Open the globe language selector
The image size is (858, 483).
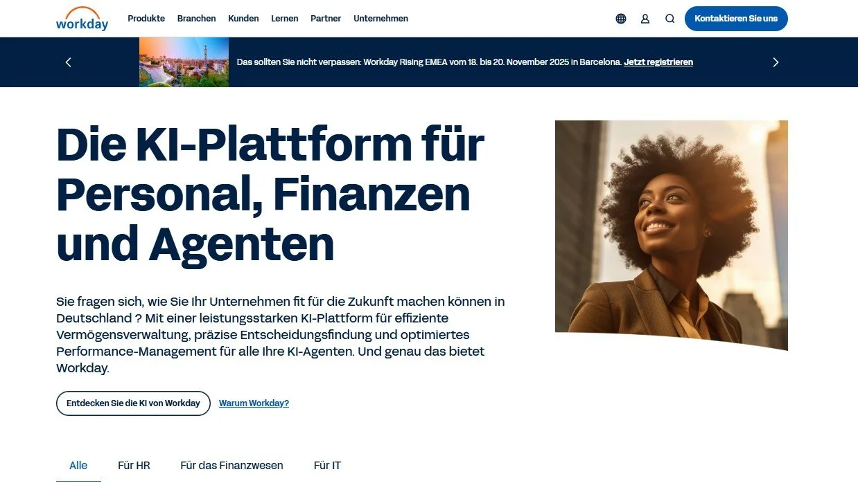pyautogui.click(x=621, y=19)
